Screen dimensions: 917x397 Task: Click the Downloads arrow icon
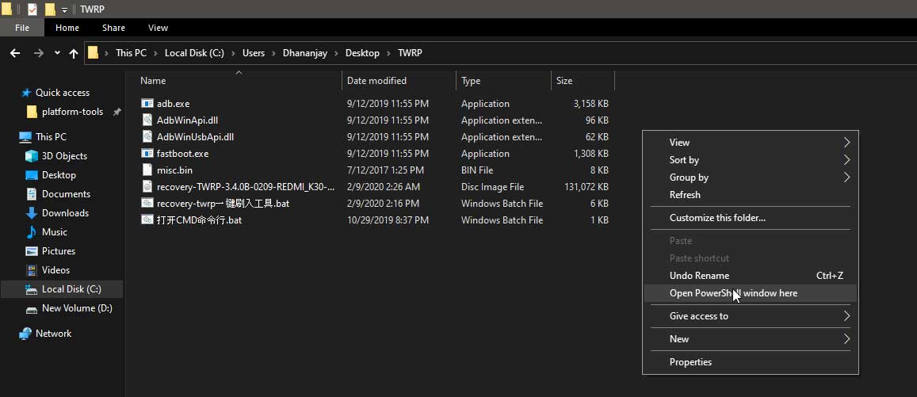pos(32,213)
